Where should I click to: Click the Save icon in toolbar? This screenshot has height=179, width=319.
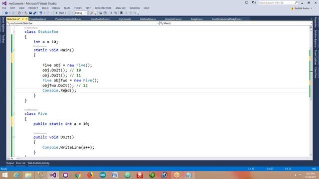(30, 13)
